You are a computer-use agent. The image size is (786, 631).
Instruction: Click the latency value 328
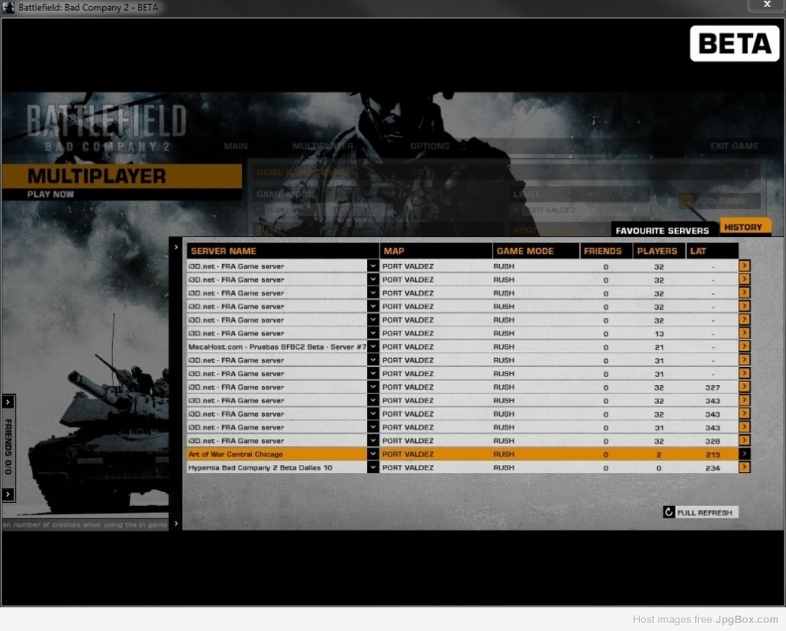[712, 440]
